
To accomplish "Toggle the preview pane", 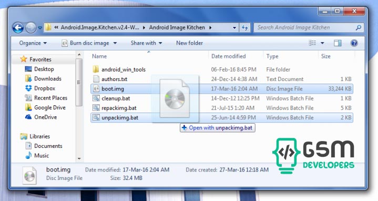I will pos(338,43).
